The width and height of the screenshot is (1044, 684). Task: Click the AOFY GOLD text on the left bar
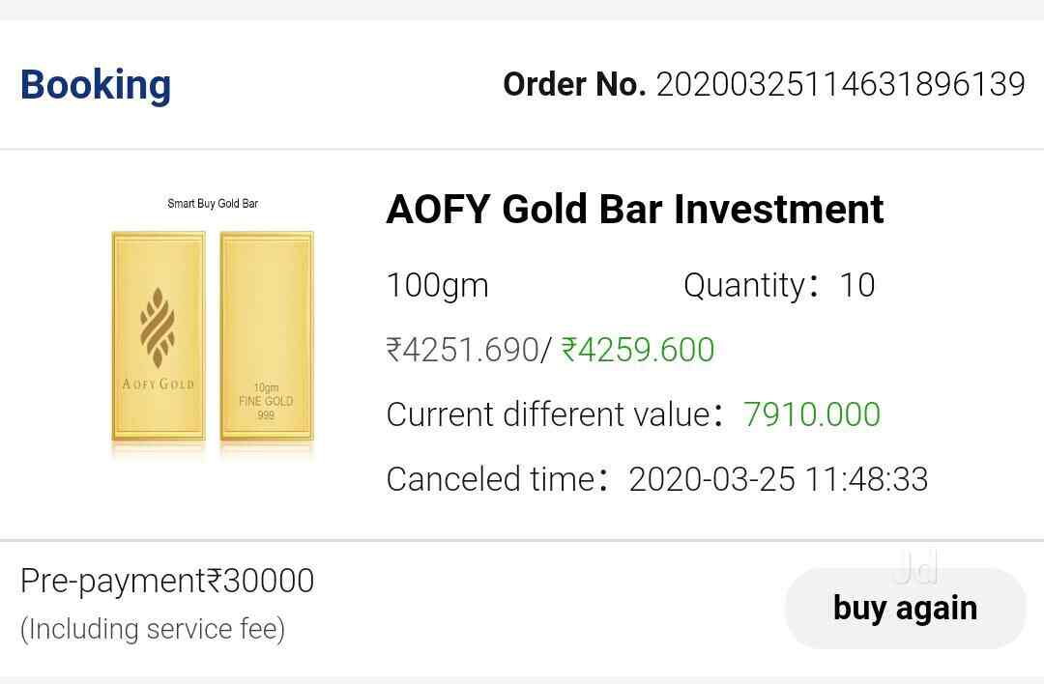[159, 385]
